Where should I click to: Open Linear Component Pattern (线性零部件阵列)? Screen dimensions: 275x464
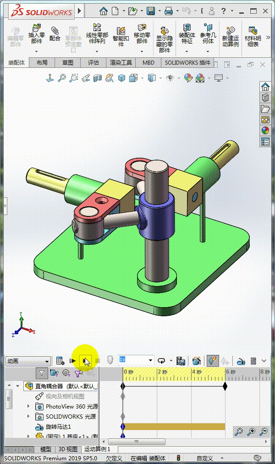[x=97, y=34]
